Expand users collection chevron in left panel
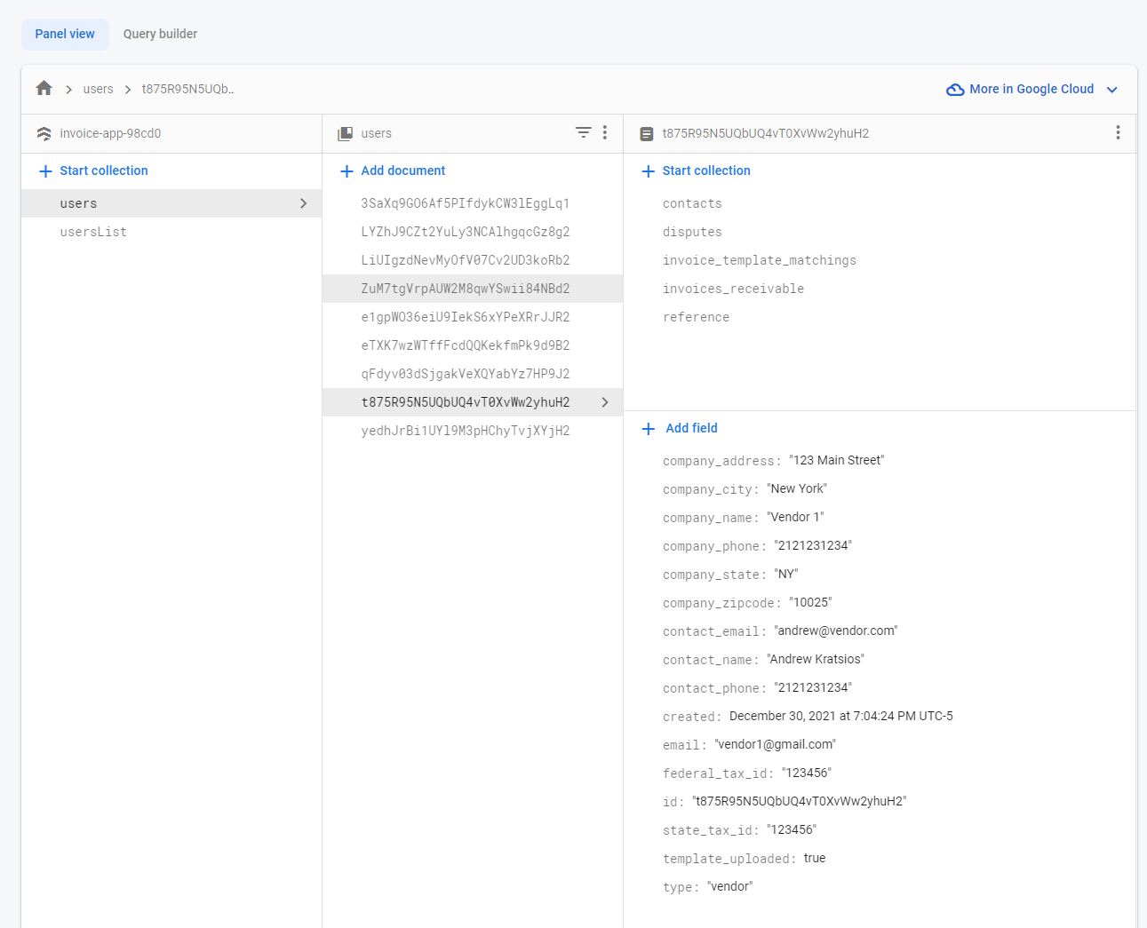This screenshot has height=928, width=1147. (x=304, y=203)
